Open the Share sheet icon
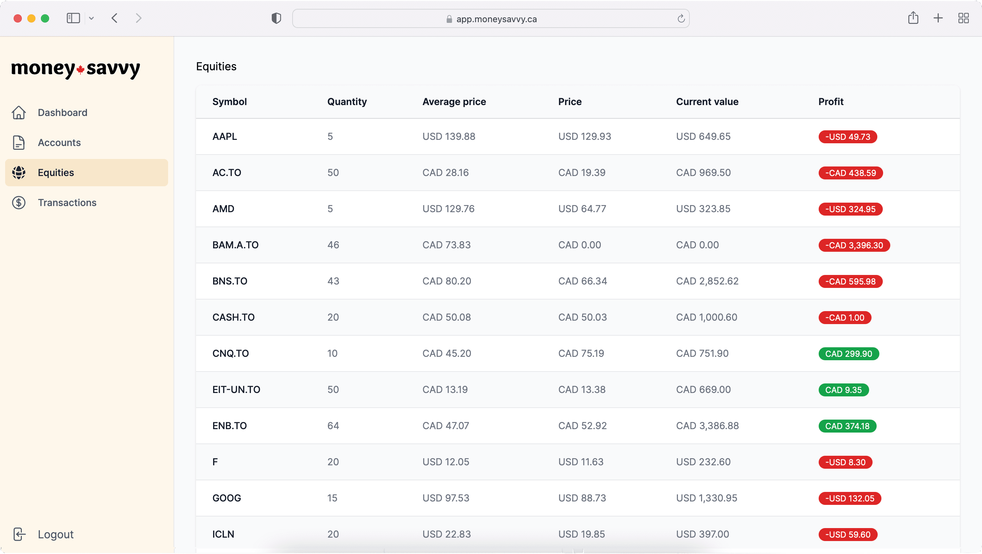 913,18
